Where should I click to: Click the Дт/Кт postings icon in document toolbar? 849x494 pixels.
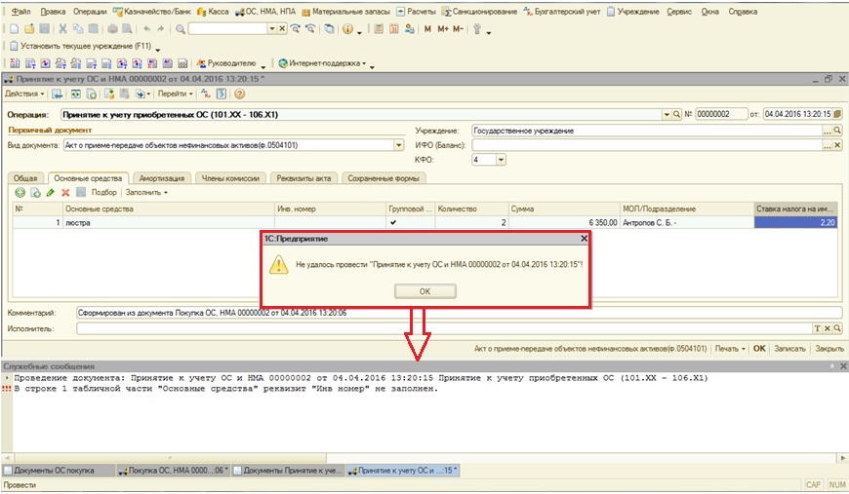click(x=206, y=94)
